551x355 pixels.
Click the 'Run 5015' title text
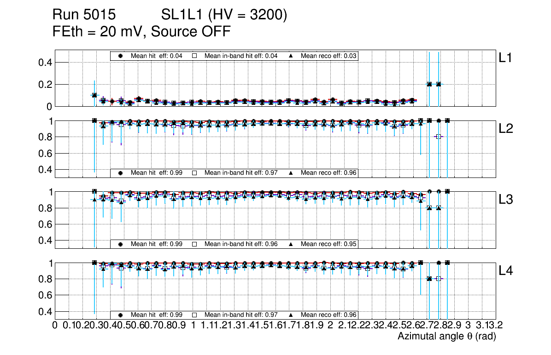click(x=83, y=15)
